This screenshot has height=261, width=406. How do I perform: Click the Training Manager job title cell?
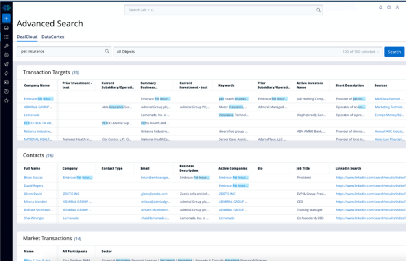tap(310, 210)
